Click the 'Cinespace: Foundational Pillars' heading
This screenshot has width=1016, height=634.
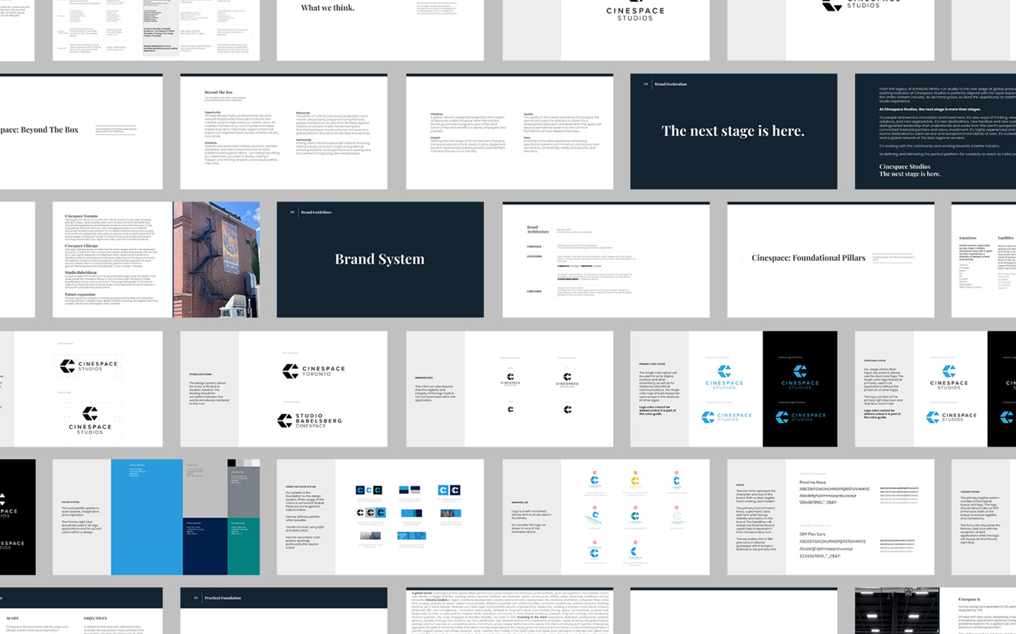pyautogui.click(x=809, y=258)
